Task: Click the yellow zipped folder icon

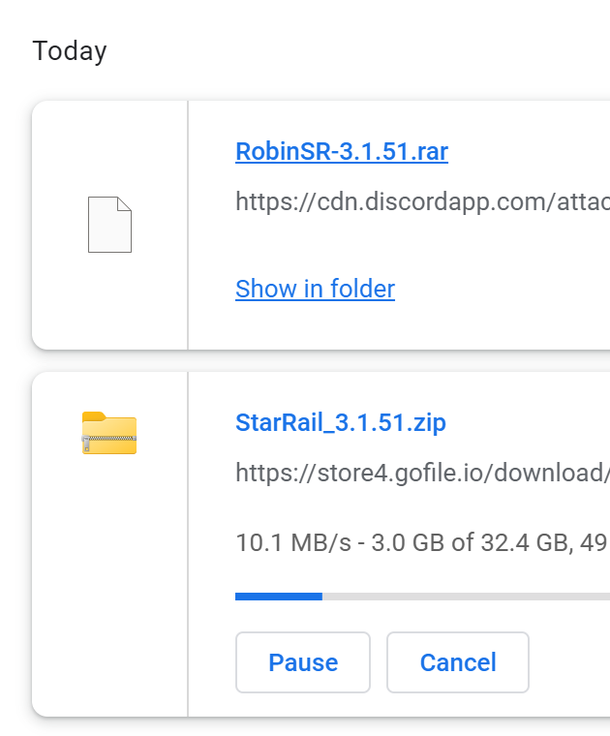Action: coord(109,433)
